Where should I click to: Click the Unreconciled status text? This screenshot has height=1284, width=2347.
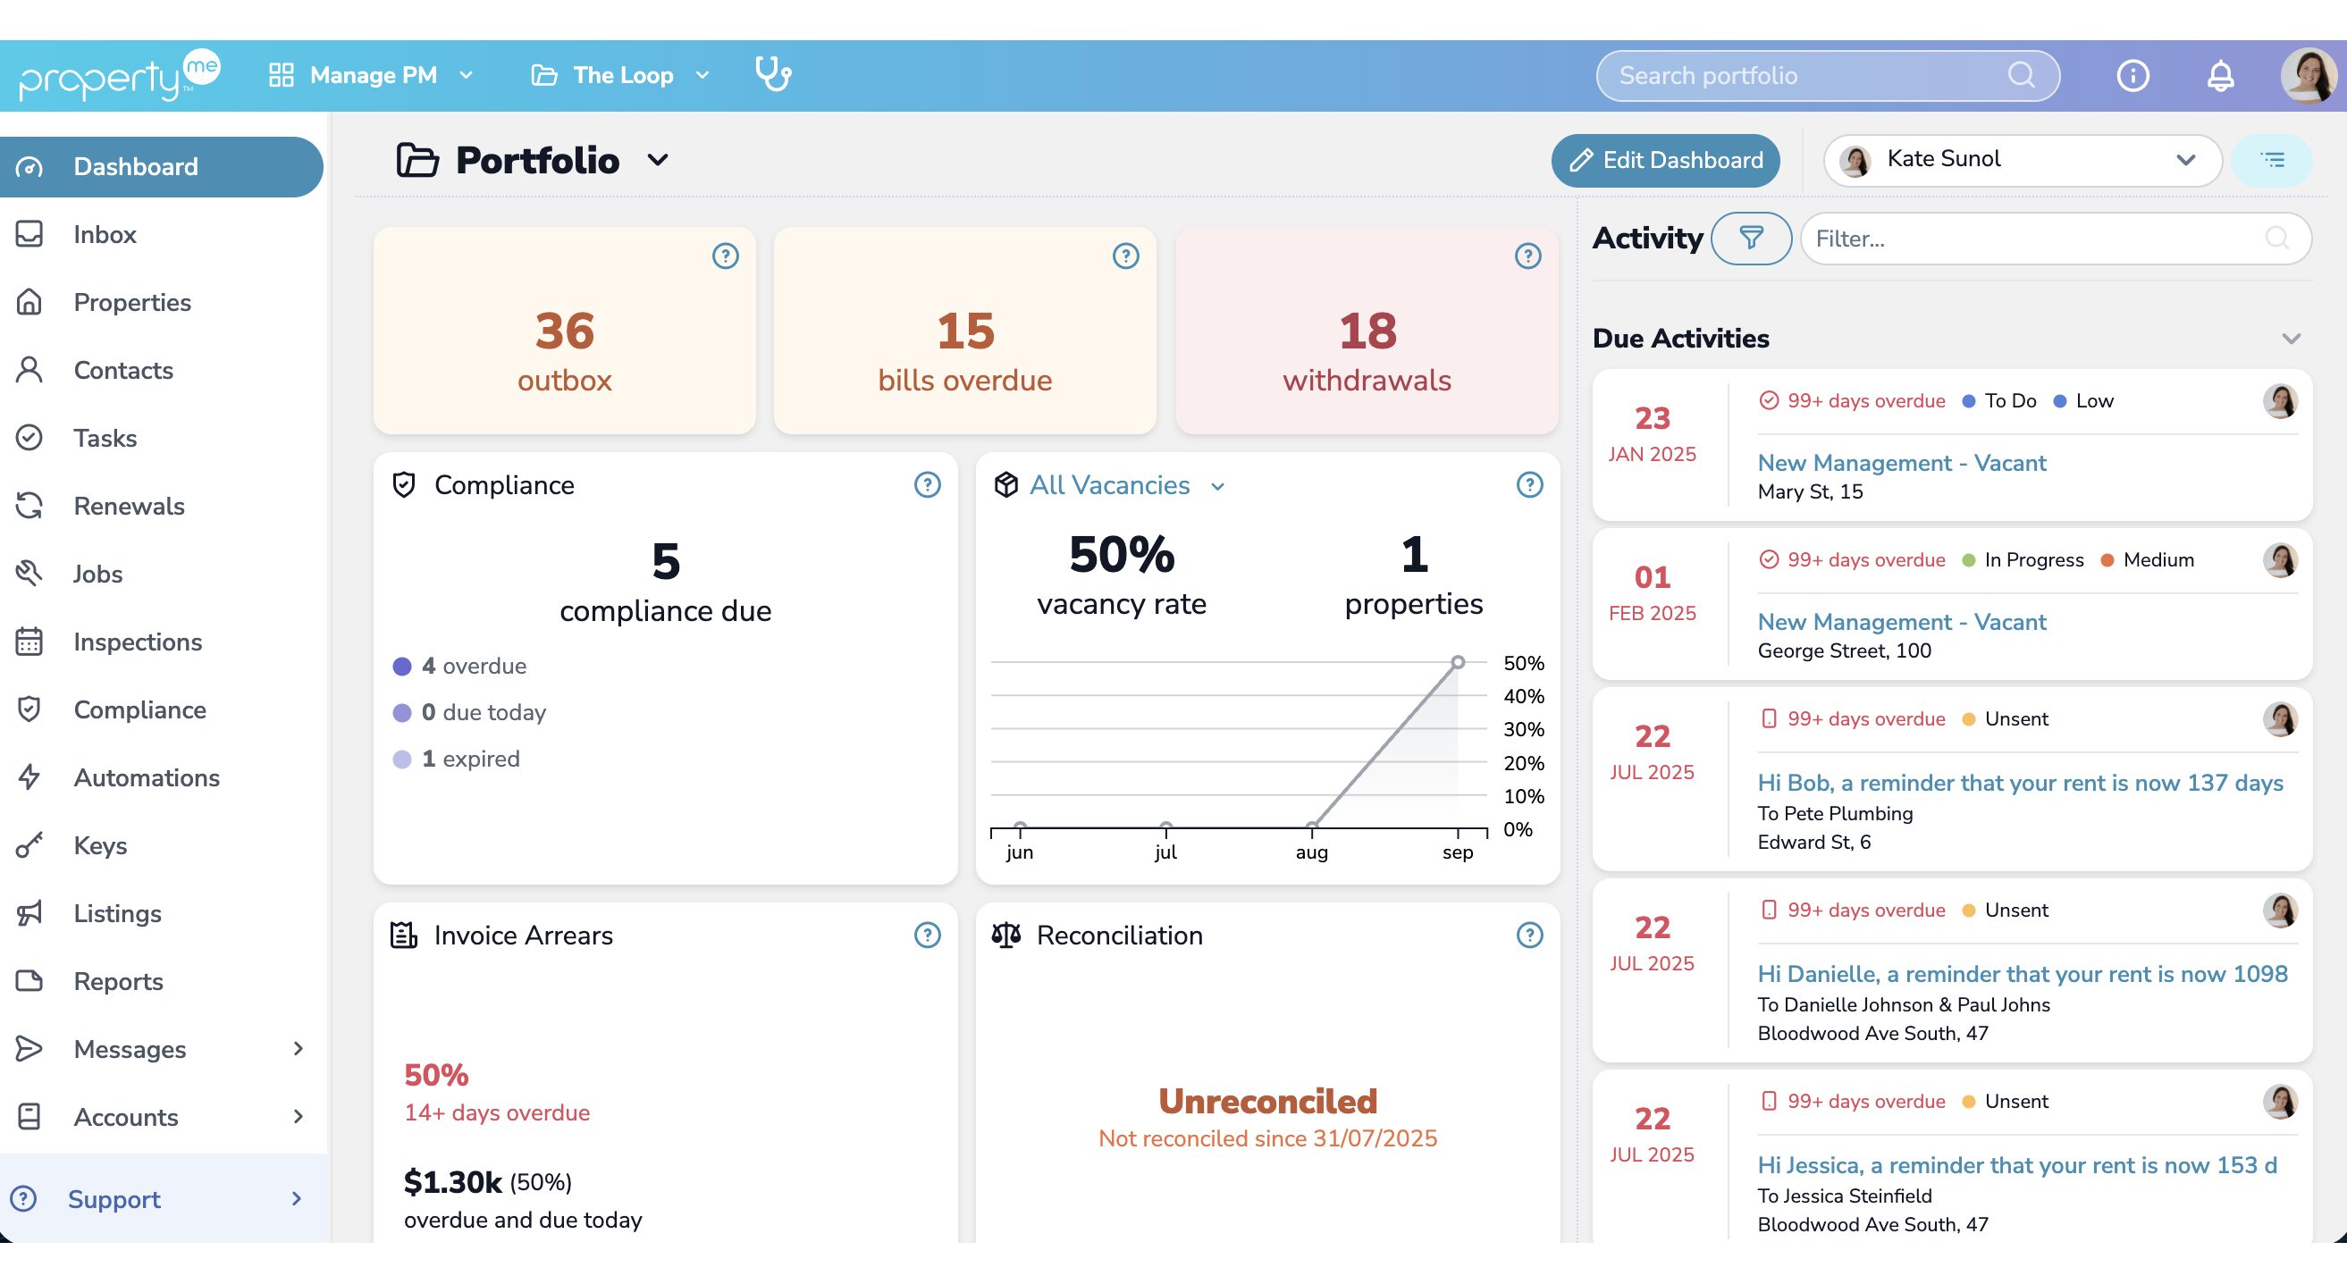pos(1267,1102)
